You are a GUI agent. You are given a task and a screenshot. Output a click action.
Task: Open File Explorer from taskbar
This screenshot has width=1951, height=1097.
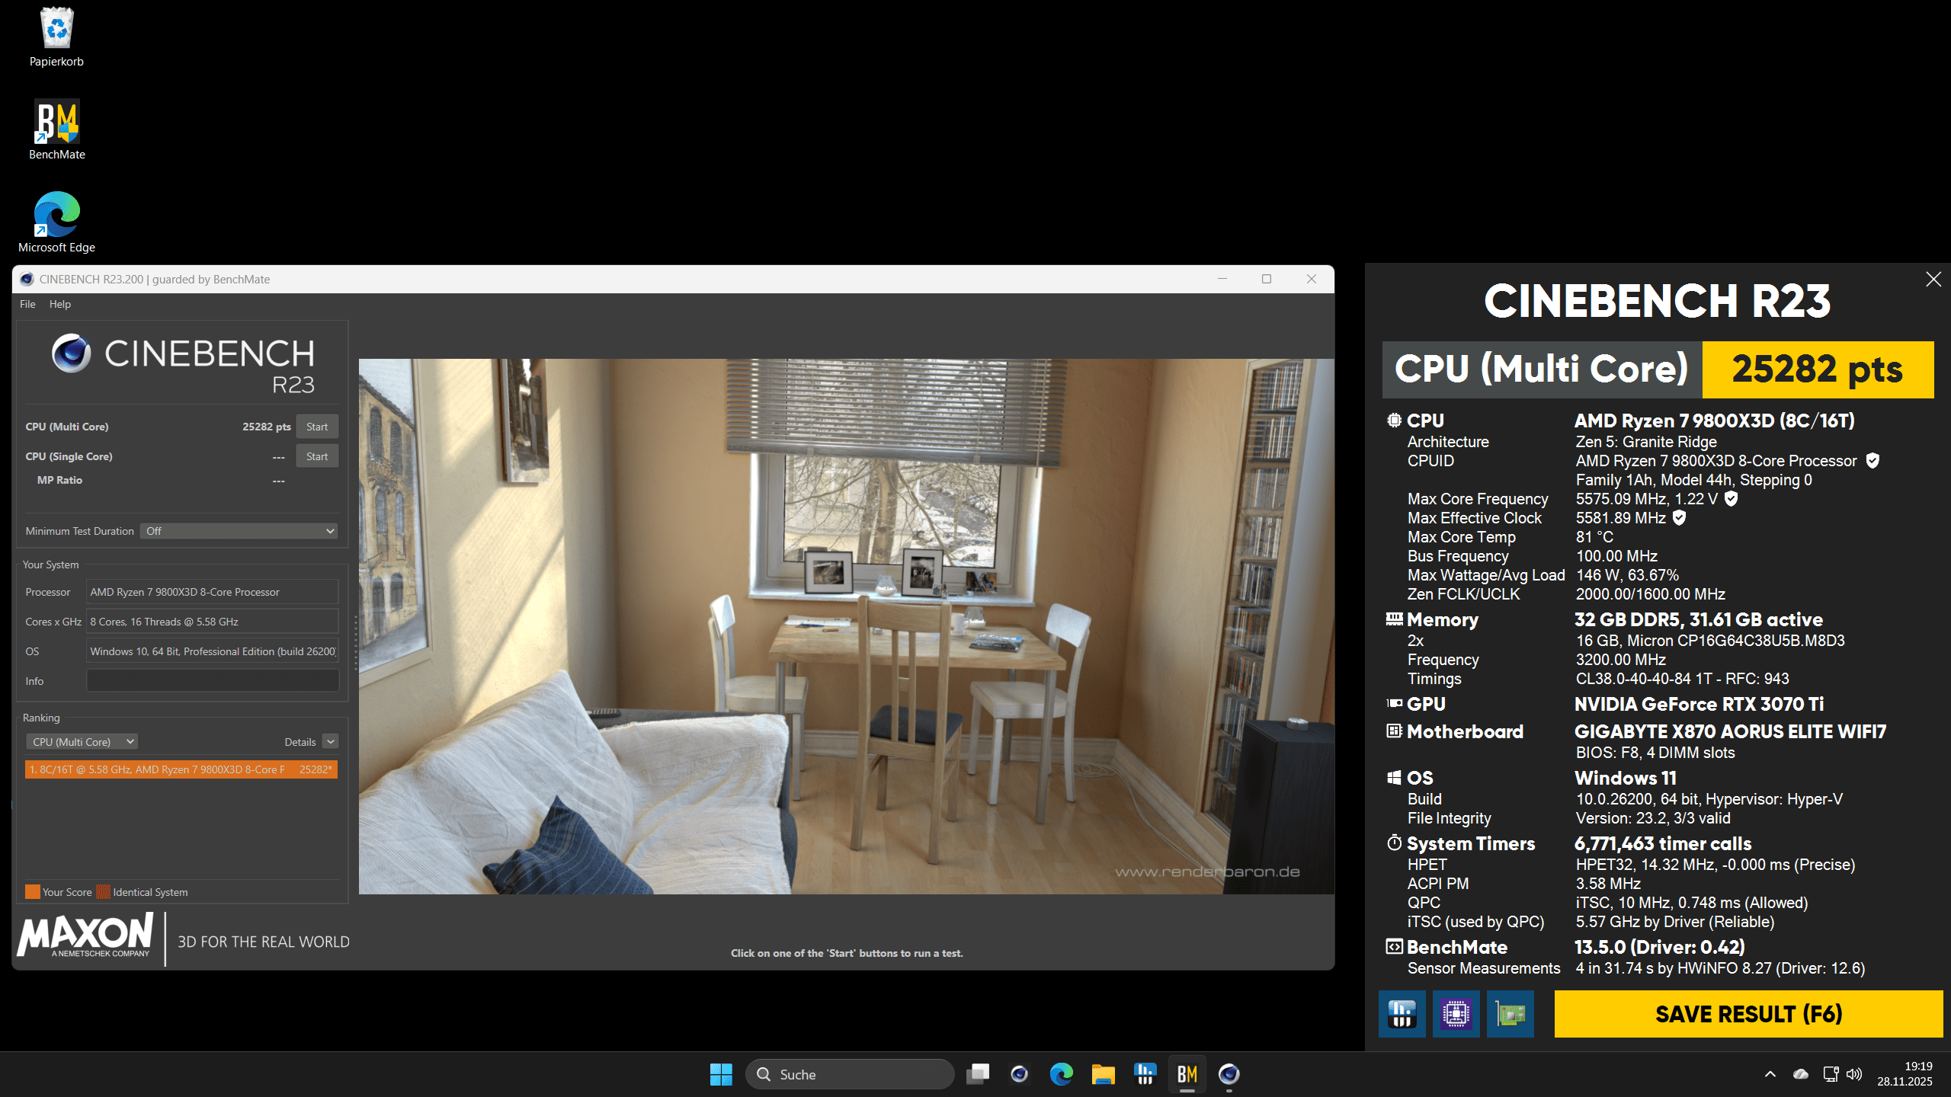pyautogui.click(x=1103, y=1074)
